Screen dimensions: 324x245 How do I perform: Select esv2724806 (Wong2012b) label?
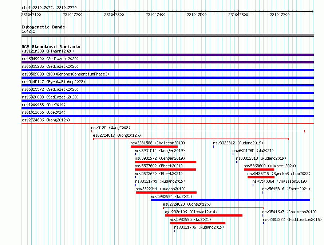tap(46, 120)
